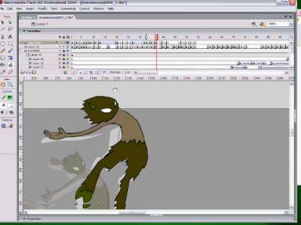The height and width of the screenshot is (225, 301).
Task: Open the View menu
Action: (x=19, y=9)
